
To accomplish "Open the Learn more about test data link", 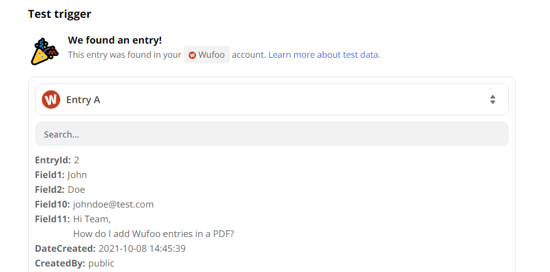I will point(323,55).
